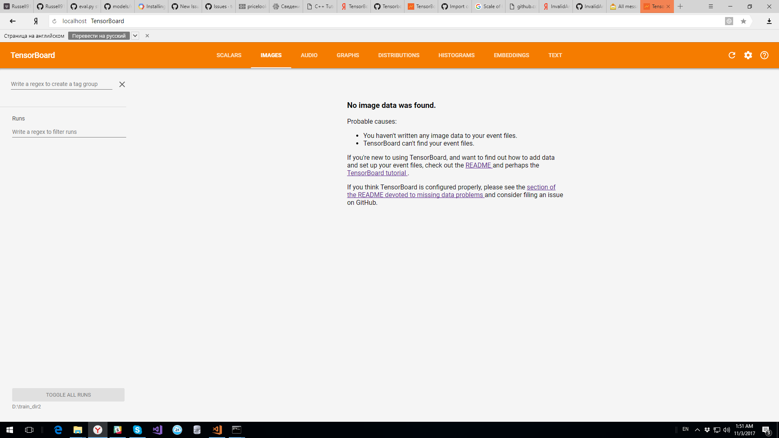Open TensorBoard settings gear
The image size is (779, 438).
coord(749,55)
